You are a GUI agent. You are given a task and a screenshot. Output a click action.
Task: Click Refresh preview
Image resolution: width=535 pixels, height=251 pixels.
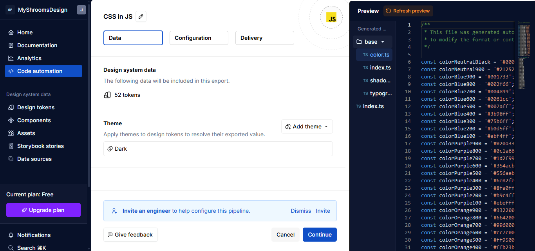coord(408,11)
